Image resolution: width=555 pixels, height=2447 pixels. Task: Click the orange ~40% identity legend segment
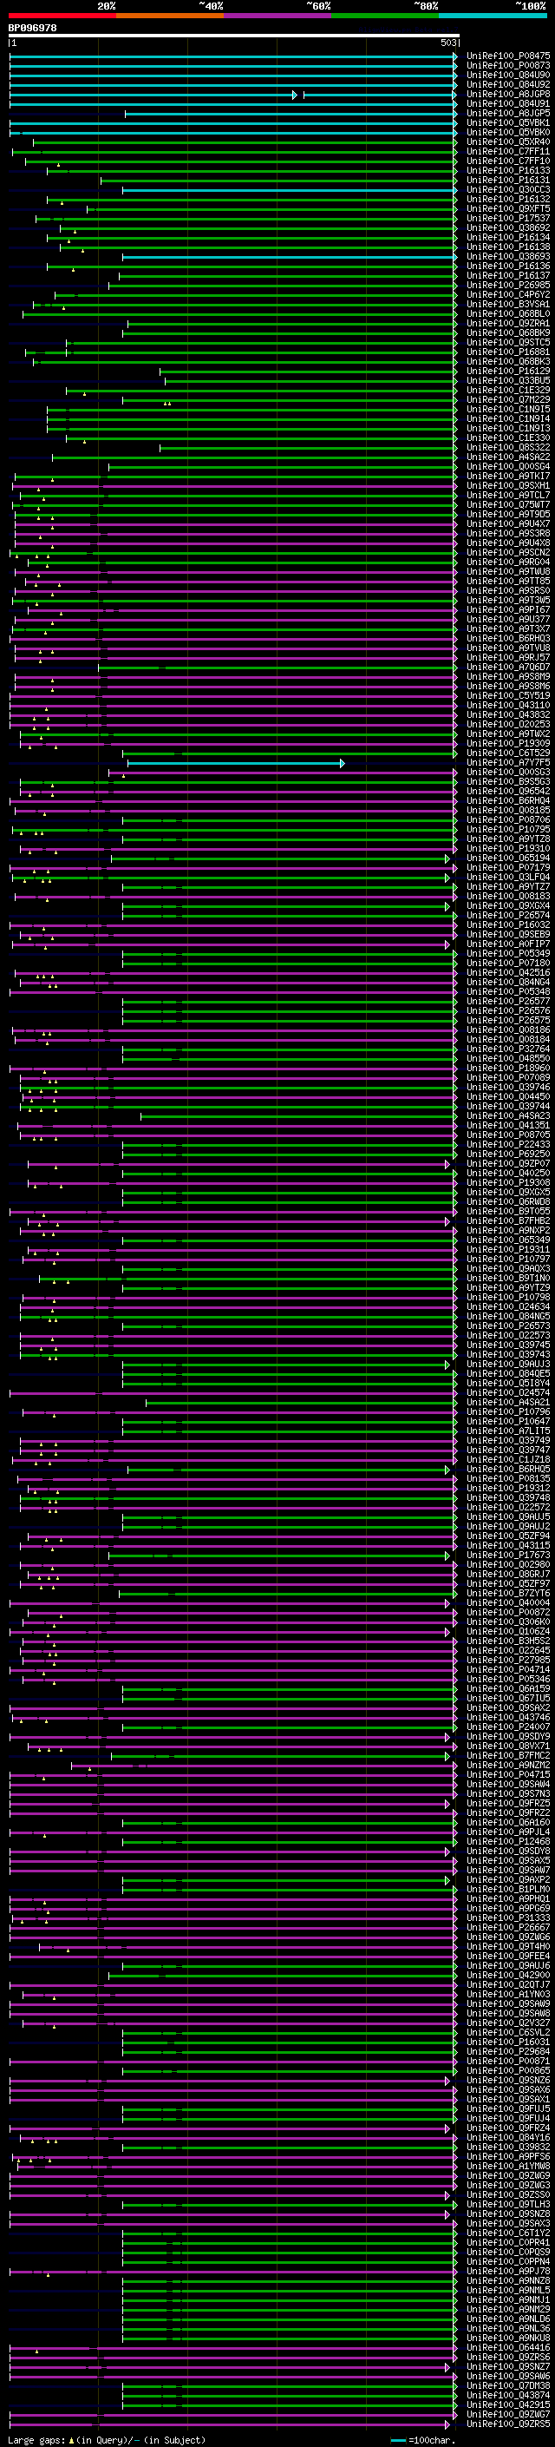pos(170,16)
